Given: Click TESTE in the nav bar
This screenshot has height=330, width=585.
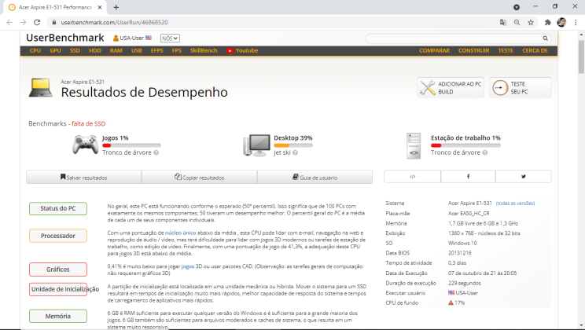Looking at the screenshot, I should [x=506, y=51].
